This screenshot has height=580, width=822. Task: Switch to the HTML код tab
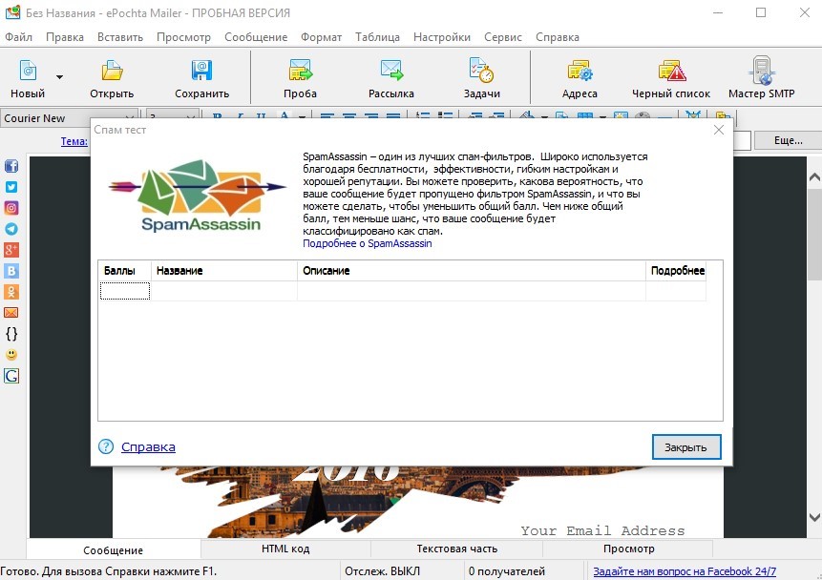pyautogui.click(x=285, y=549)
